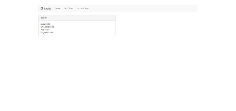236x111 pixels.
Task: Select the England 520/4 score row
Action: pyautogui.click(x=47, y=32)
